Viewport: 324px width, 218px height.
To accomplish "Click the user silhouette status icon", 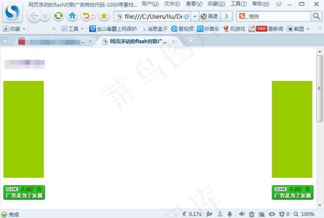I will [220, 214].
